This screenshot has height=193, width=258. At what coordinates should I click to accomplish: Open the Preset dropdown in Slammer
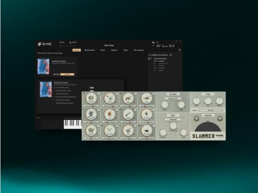tap(211, 111)
